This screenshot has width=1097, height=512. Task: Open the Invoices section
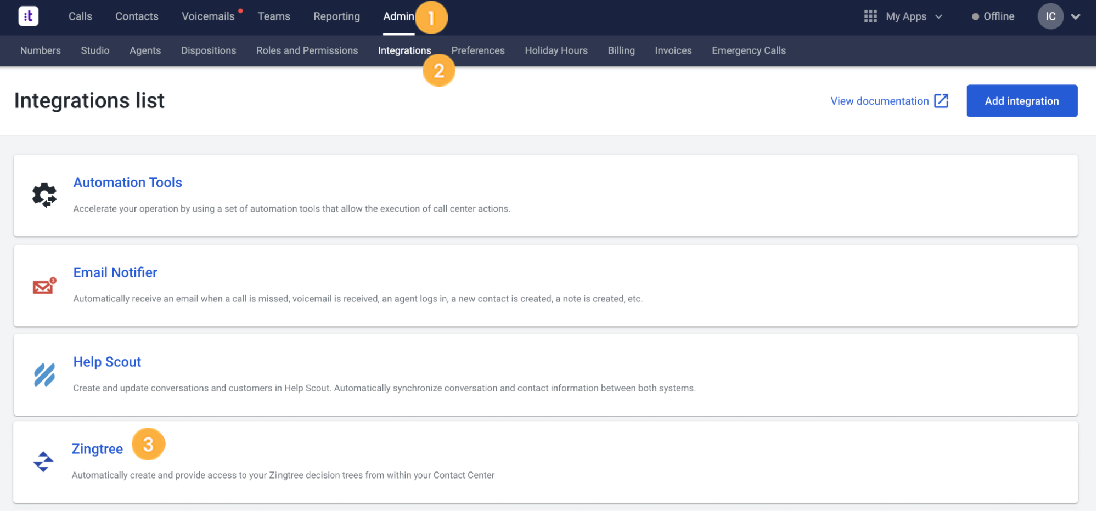(x=673, y=50)
